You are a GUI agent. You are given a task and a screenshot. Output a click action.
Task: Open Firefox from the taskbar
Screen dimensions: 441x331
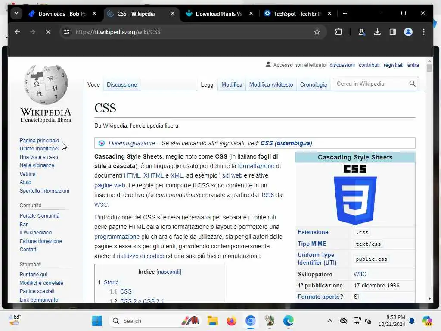point(231,321)
